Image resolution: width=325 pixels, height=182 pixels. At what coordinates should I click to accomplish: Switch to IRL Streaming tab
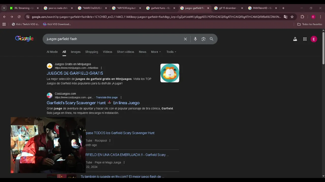[24, 8]
